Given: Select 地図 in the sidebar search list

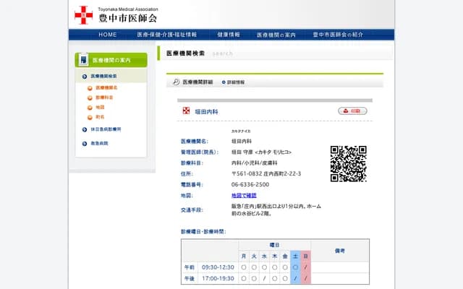Looking at the screenshot, I should (x=100, y=107).
